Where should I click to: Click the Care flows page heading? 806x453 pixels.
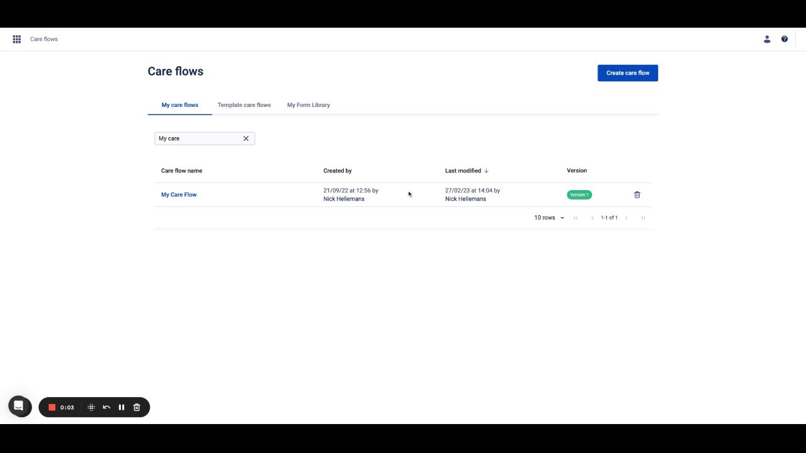(176, 71)
